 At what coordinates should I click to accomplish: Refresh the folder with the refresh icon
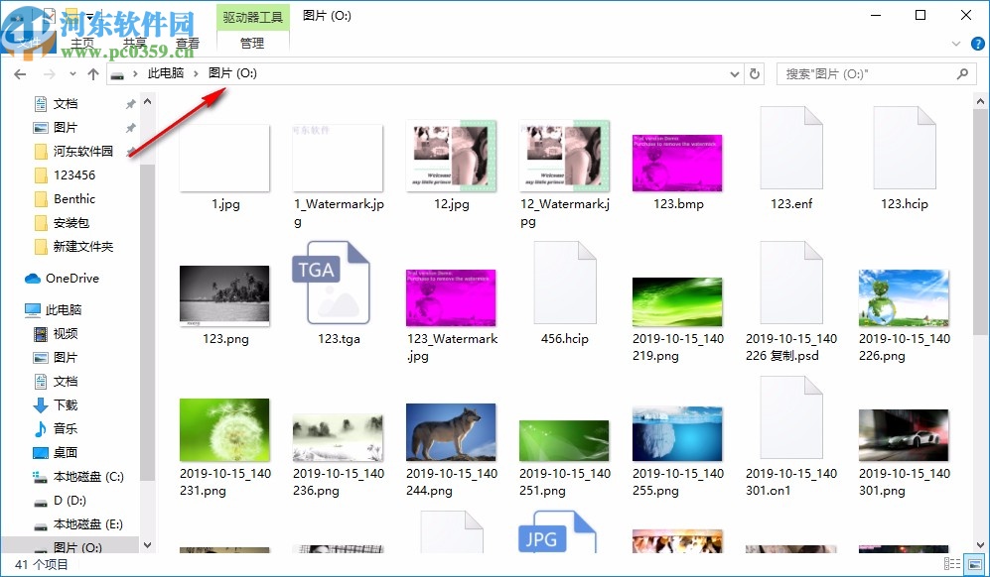click(x=755, y=73)
